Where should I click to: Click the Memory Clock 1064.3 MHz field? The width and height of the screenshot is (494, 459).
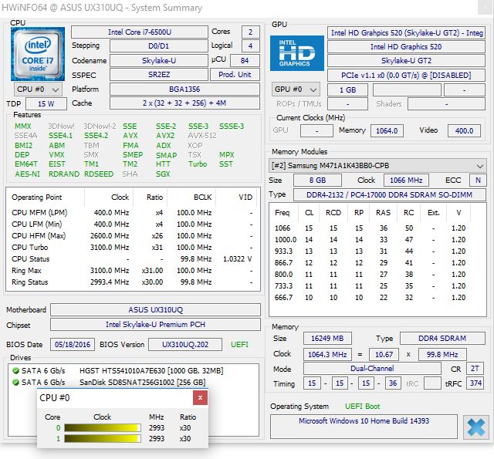pos(327,355)
